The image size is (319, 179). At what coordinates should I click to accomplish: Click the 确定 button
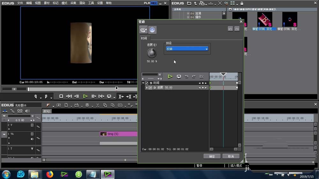[212, 156]
